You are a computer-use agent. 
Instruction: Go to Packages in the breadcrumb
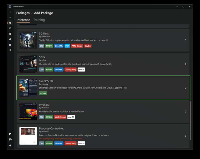click(x=23, y=13)
